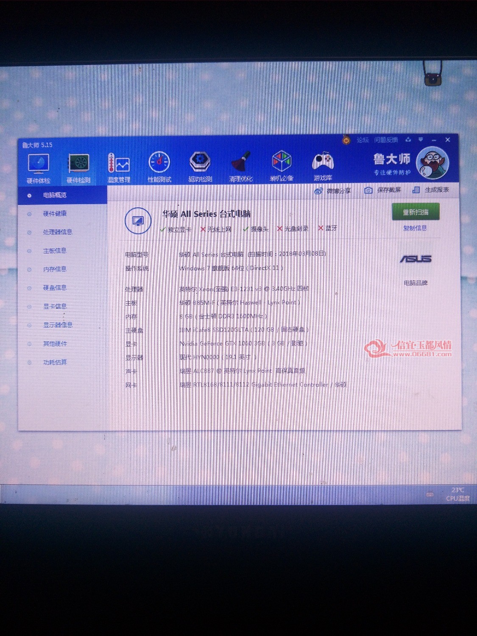Open 其他硬件 sidebar item
477x636 pixels.
point(55,343)
